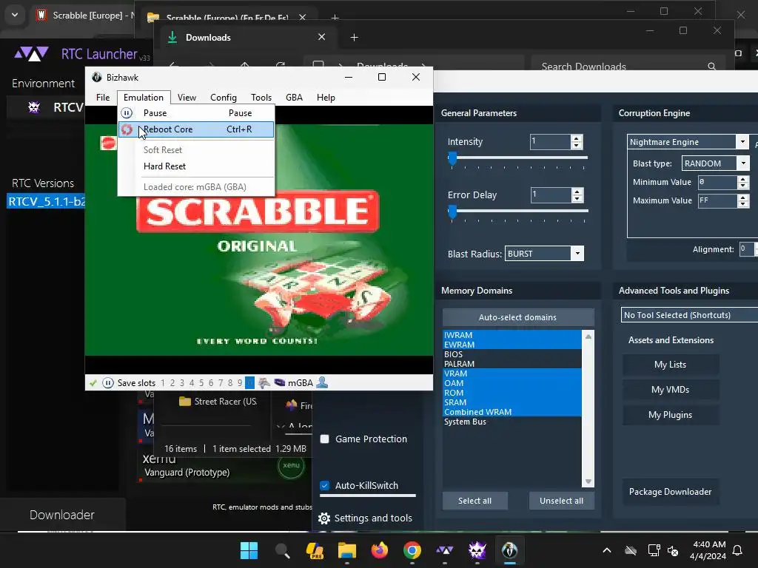The width and height of the screenshot is (758, 568).
Task: Click the pause icon in Bizhawk status bar
Action: coord(108,383)
